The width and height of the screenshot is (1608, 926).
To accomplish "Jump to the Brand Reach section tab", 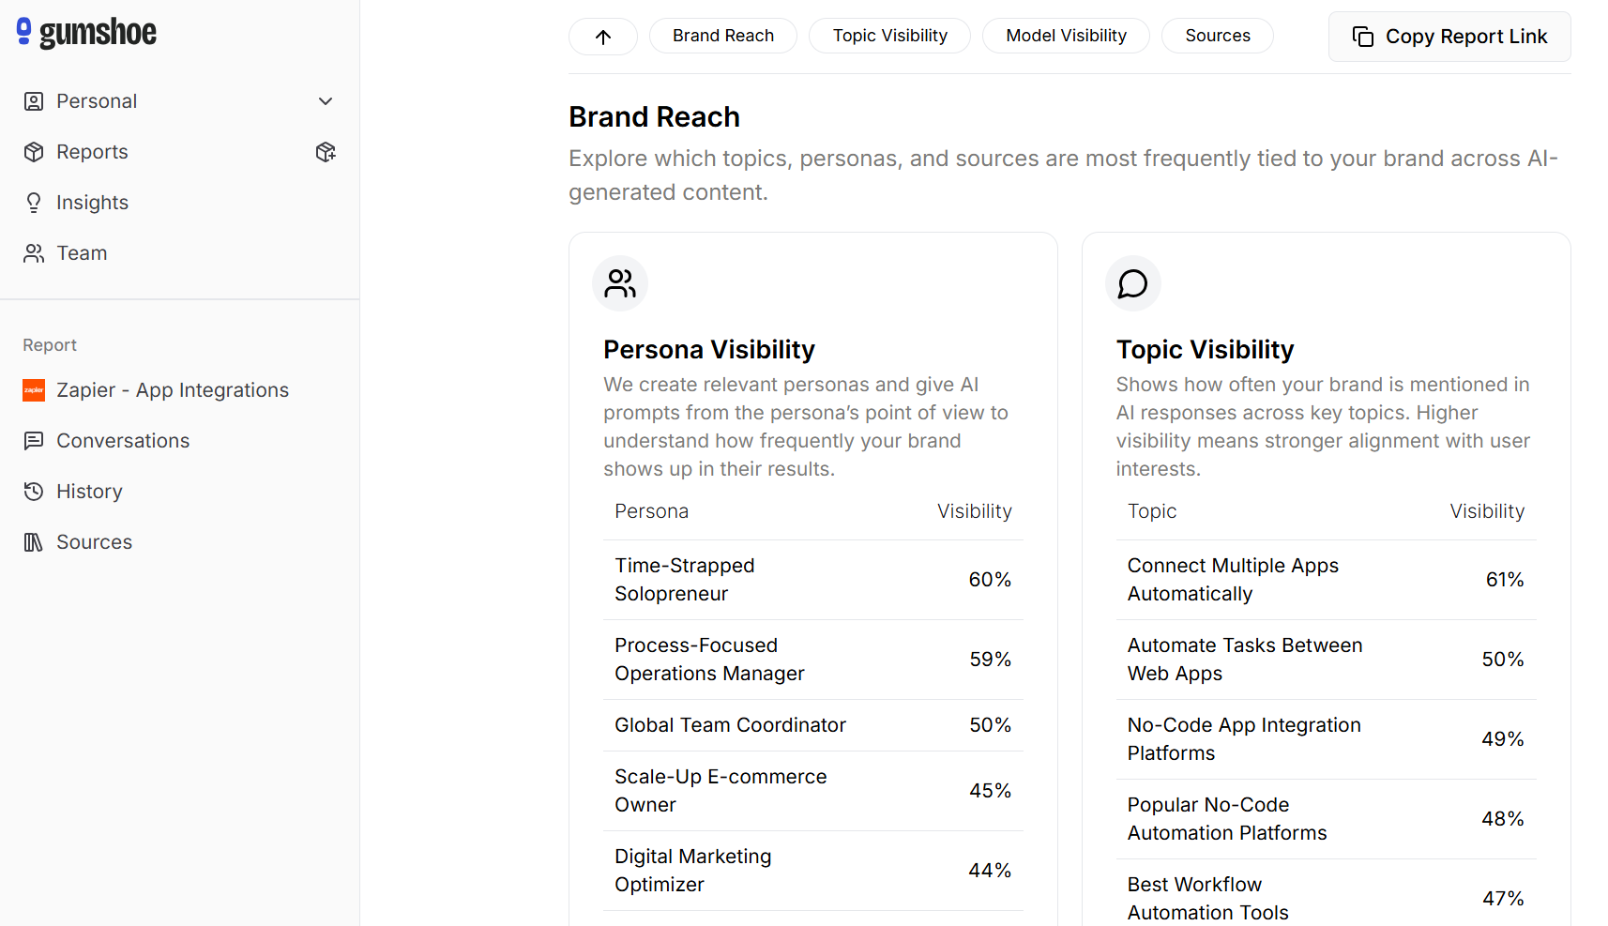I will (722, 36).
